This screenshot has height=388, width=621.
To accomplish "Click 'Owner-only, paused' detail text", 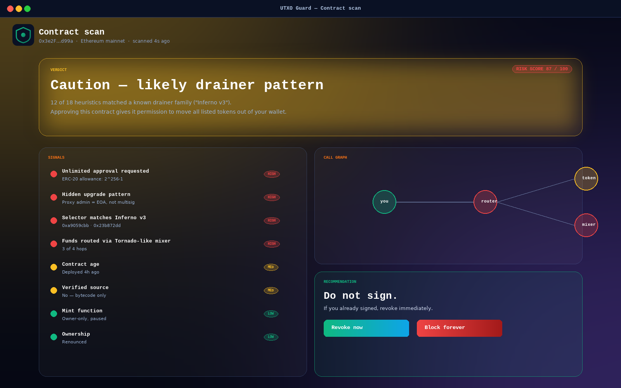I will point(84,319).
